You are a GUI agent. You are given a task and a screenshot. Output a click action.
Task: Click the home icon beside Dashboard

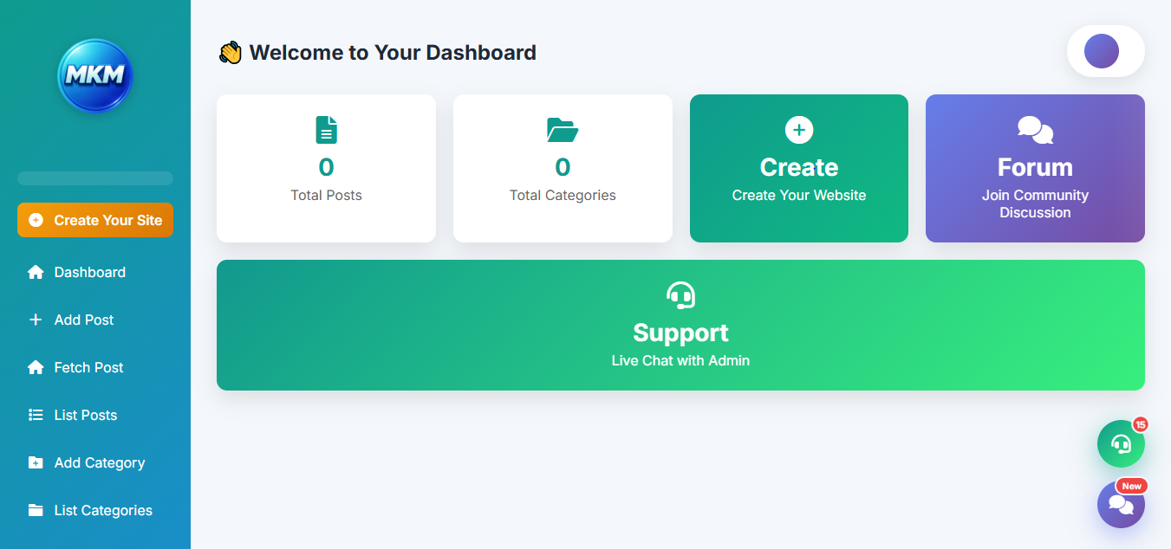(x=36, y=272)
